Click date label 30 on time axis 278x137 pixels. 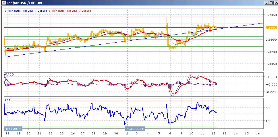pos(116,134)
